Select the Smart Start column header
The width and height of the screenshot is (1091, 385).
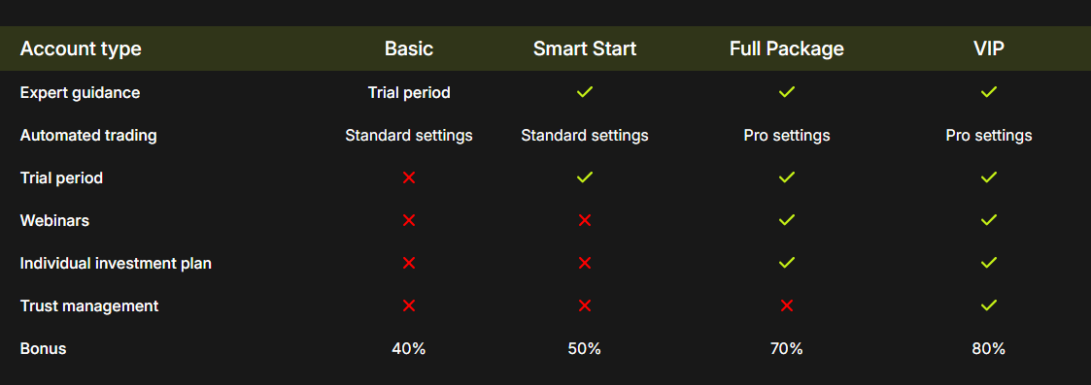pos(585,48)
